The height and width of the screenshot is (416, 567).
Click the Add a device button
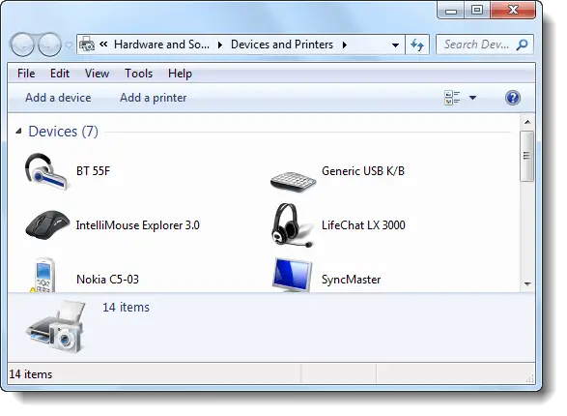pos(58,98)
